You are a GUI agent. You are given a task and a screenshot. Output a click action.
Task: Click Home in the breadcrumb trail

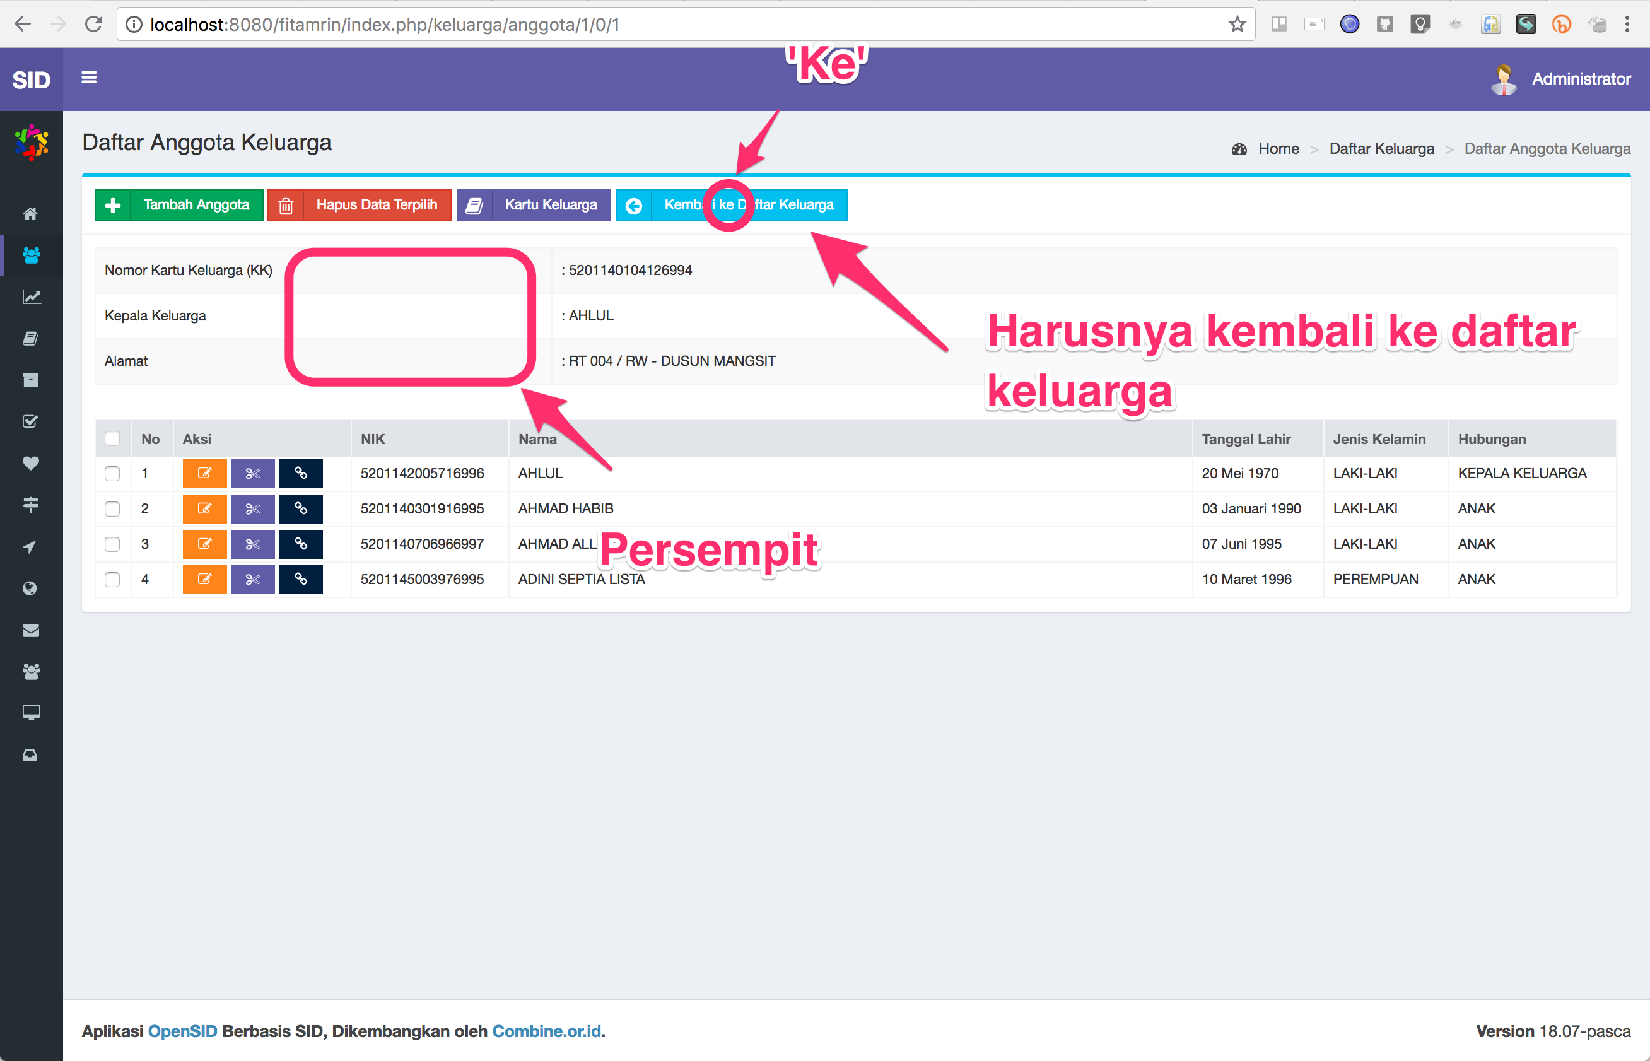(x=1278, y=148)
